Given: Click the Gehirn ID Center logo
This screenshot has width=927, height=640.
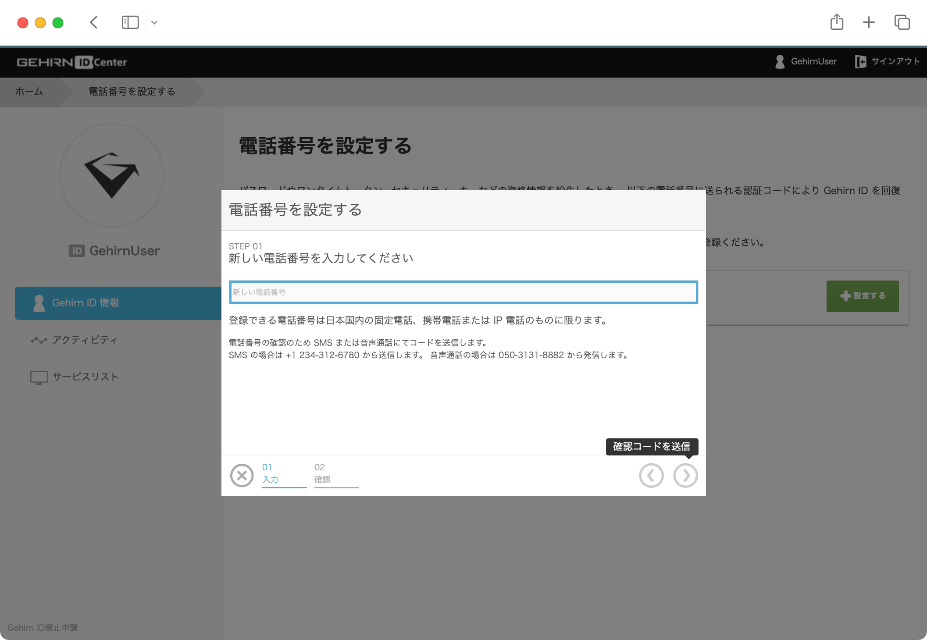Looking at the screenshot, I should coord(72,62).
